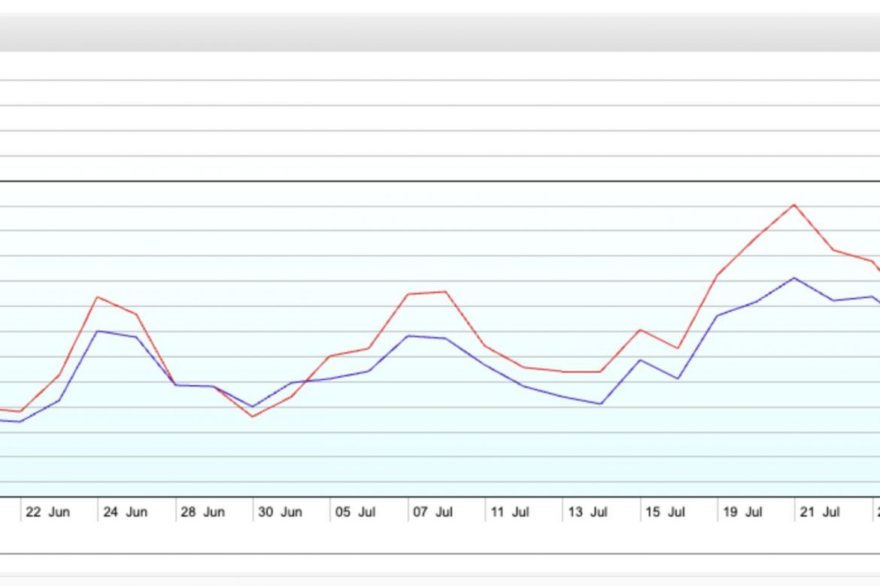Select the 13 Jul axis label
Image resolution: width=880 pixels, height=586 pixels.
tap(587, 512)
